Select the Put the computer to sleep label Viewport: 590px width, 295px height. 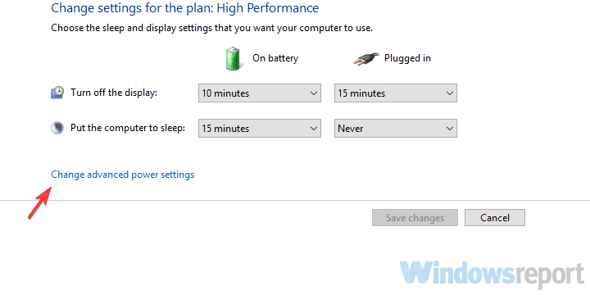click(x=128, y=128)
